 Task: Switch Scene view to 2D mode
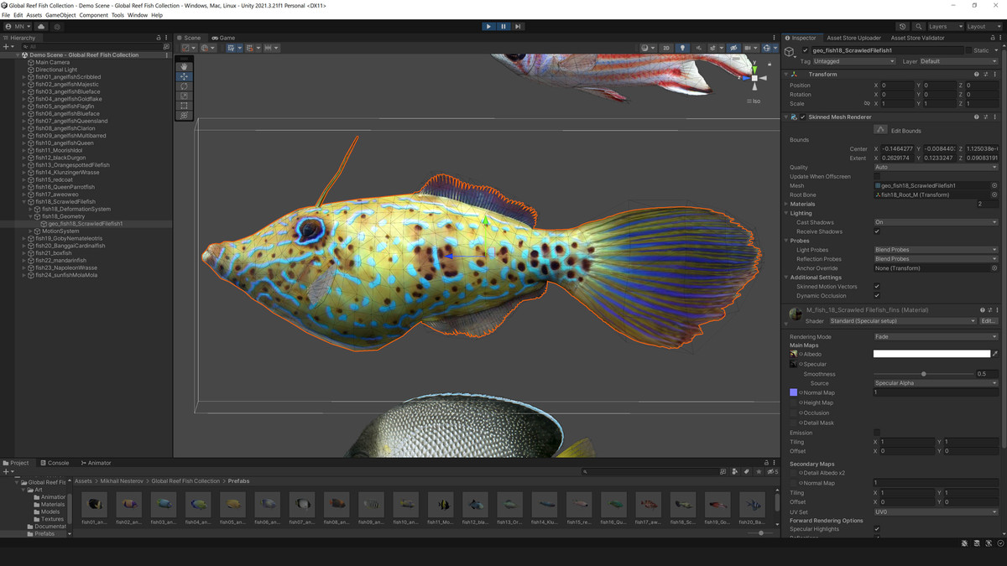click(665, 47)
